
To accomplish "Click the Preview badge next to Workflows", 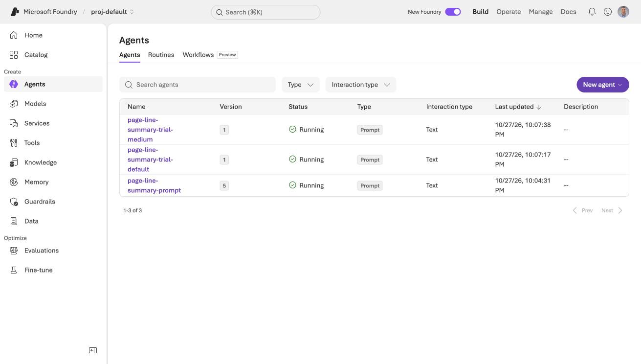I will (x=227, y=55).
